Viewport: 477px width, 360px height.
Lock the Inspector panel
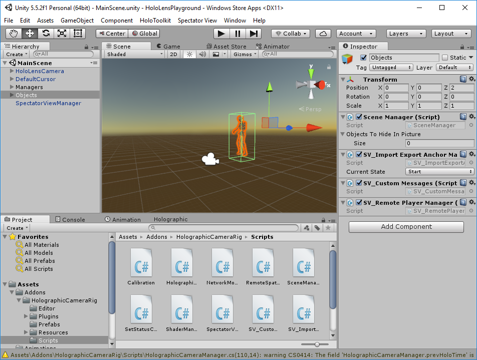(x=462, y=47)
